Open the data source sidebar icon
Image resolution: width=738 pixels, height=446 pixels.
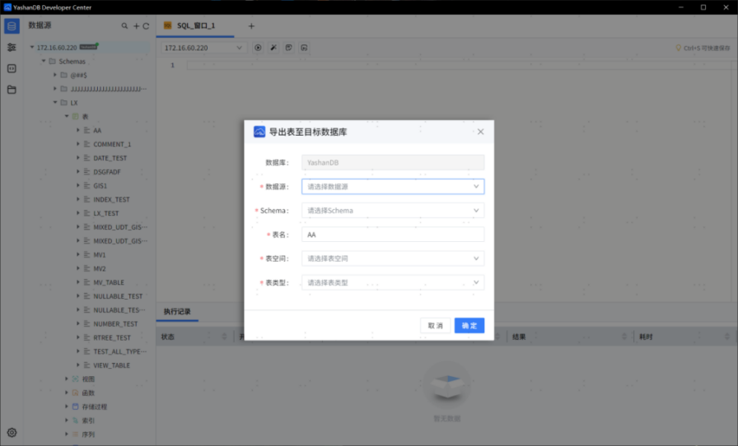pyautogui.click(x=12, y=26)
